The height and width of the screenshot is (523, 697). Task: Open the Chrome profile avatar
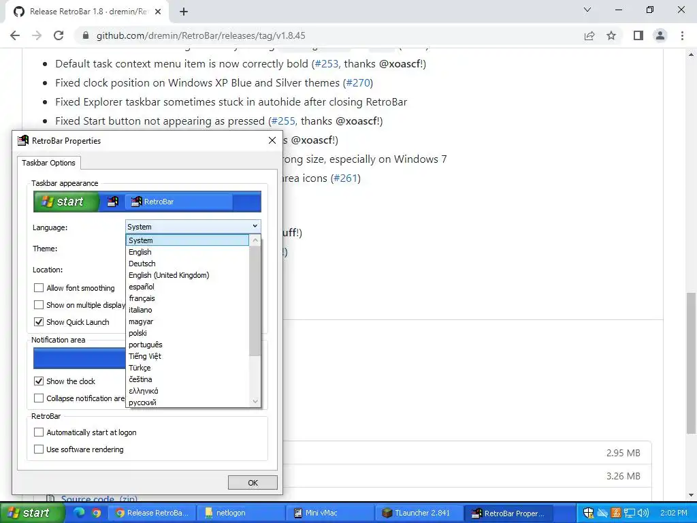pyautogui.click(x=660, y=35)
